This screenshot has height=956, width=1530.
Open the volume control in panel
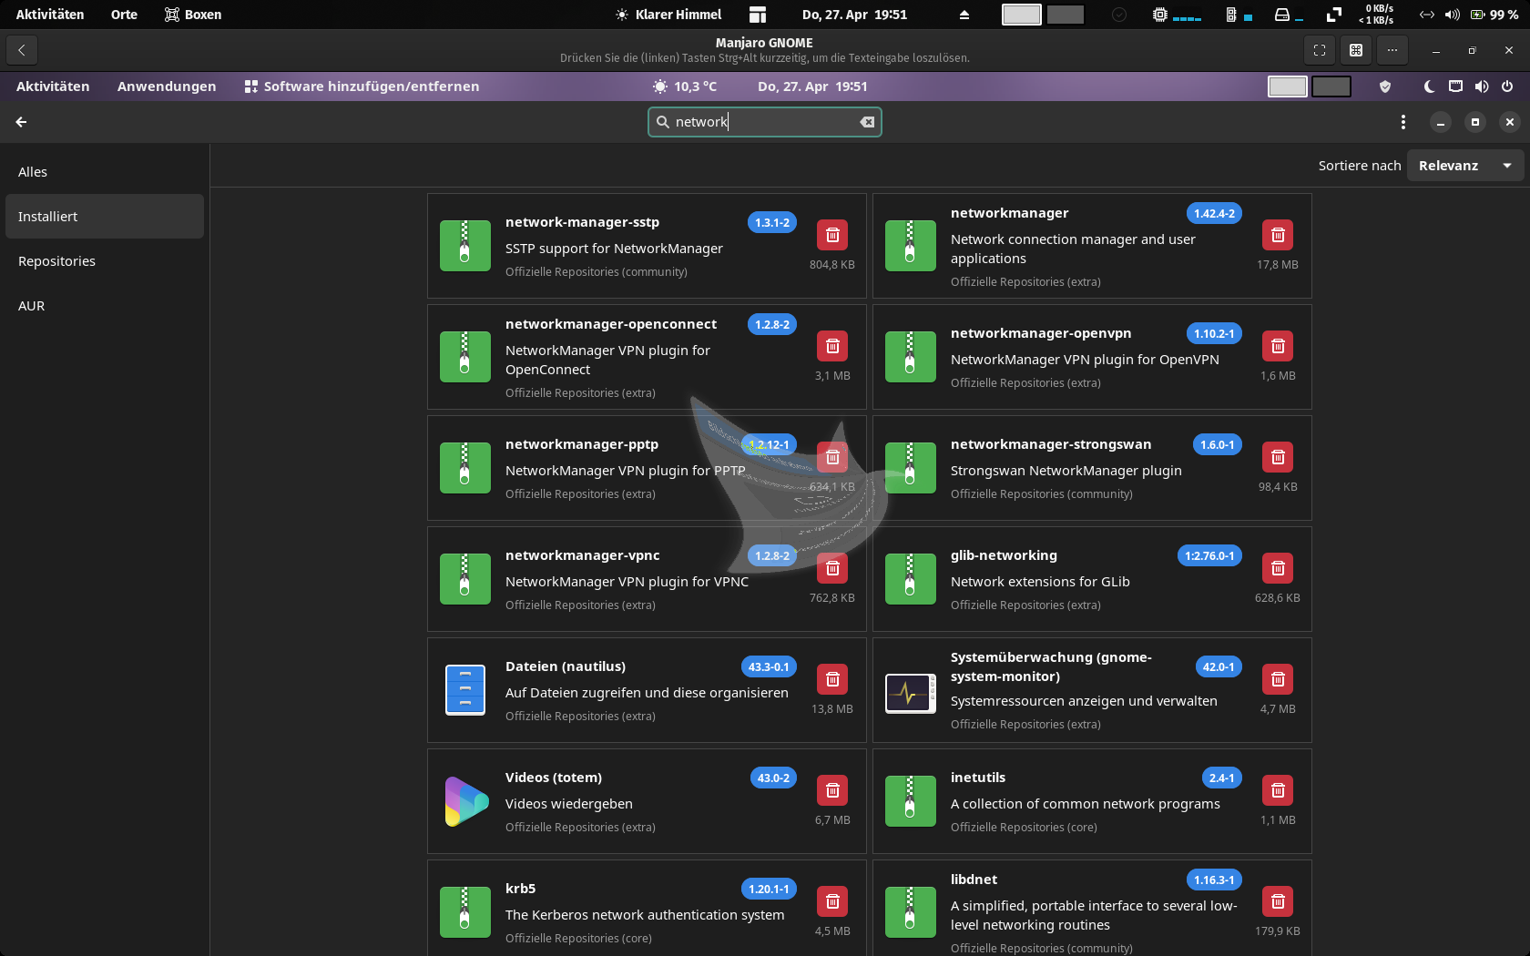1482,86
